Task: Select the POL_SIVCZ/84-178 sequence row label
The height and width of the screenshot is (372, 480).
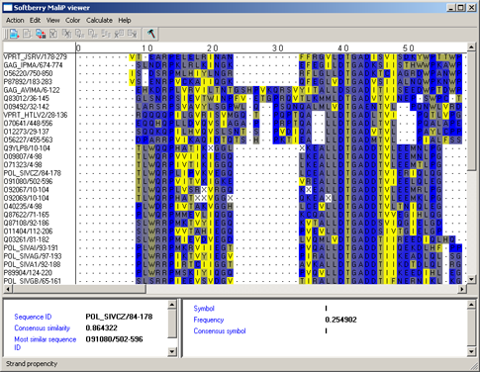Action: pos(33,173)
